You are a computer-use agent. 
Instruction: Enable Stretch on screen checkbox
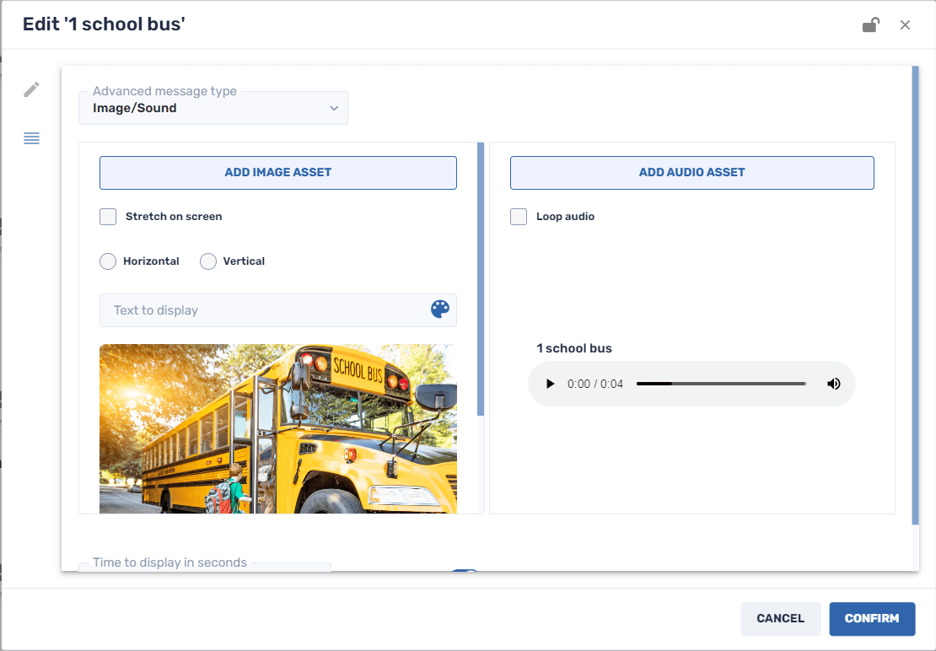108,217
